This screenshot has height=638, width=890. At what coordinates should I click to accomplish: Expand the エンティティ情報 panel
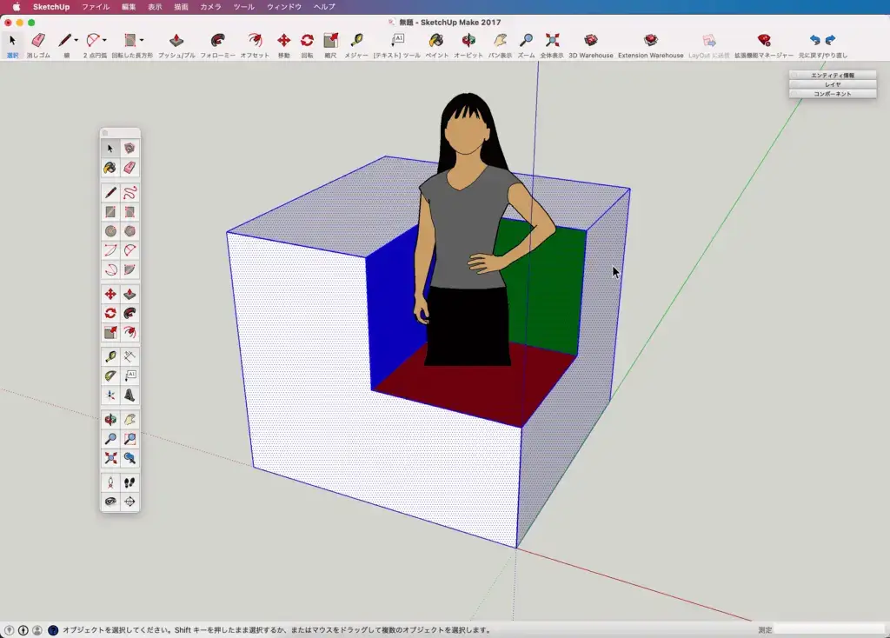(833, 75)
